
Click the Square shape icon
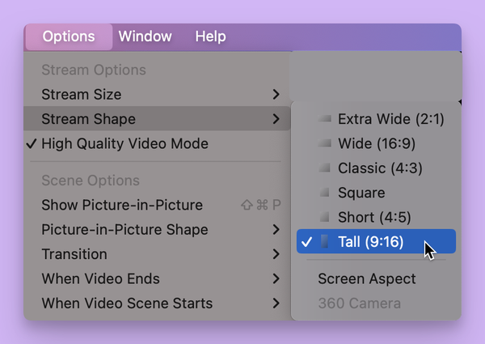(326, 193)
